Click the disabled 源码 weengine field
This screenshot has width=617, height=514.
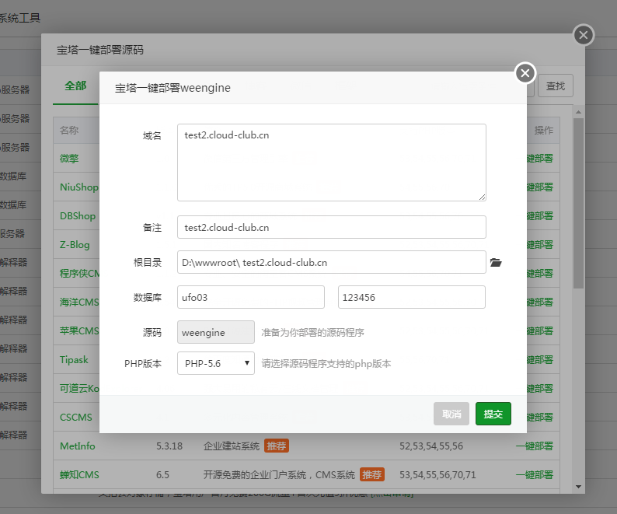(x=215, y=332)
